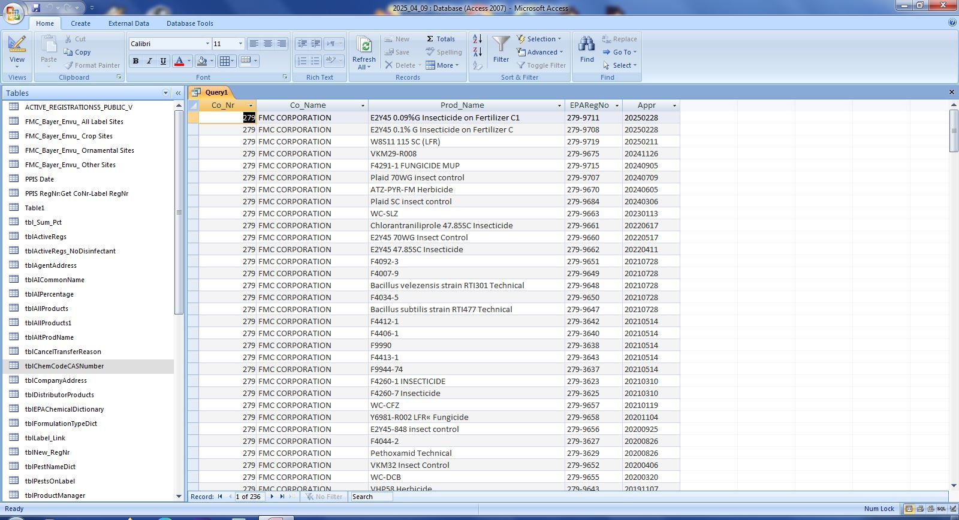
Task: Open the Office button menu
Action: pyautogui.click(x=13, y=12)
